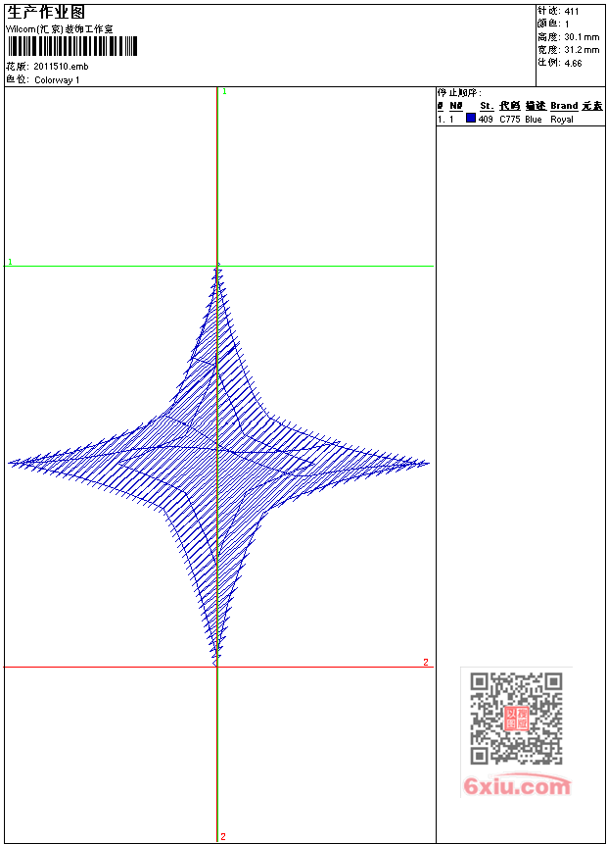607x844 pixels.
Task: Click the "停止顺序:" stop sequence heading
Action: 459,93
